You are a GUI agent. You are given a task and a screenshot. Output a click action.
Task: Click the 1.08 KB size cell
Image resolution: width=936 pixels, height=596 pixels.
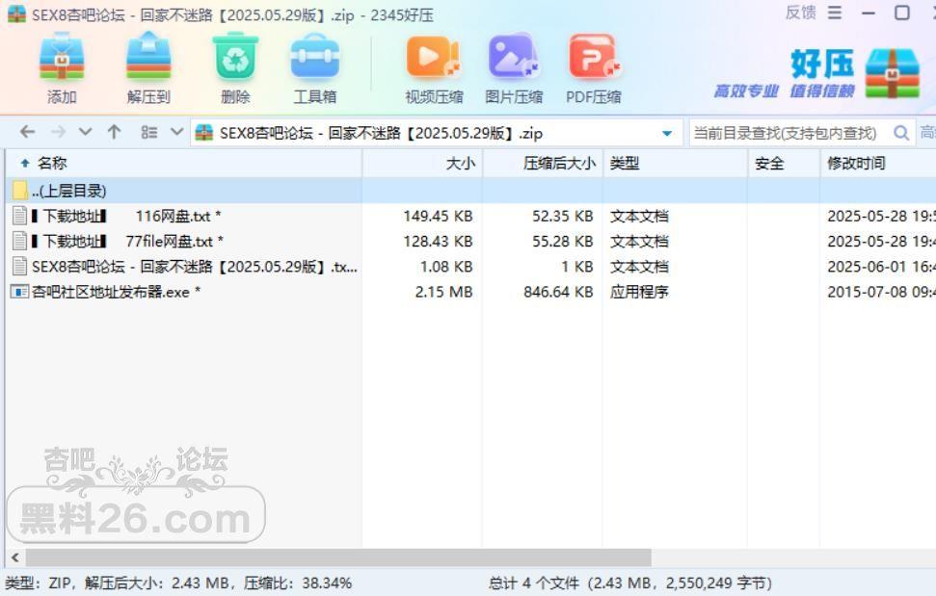446,267
